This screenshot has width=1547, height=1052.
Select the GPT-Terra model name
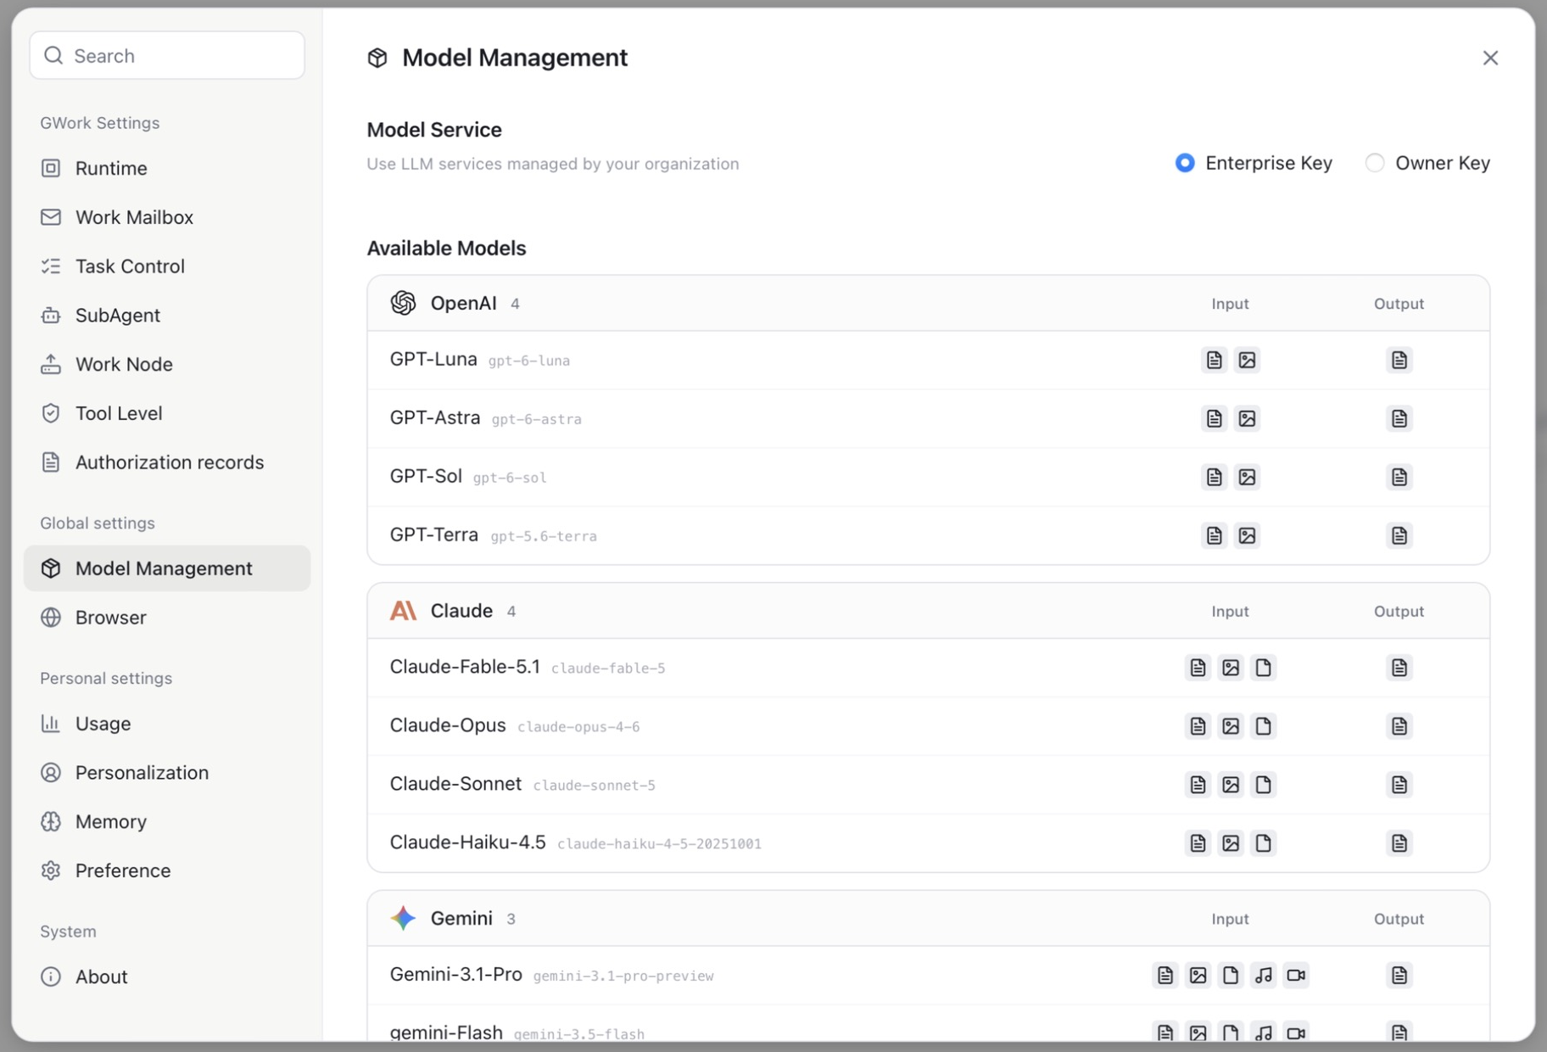click(x=434, y=535)
